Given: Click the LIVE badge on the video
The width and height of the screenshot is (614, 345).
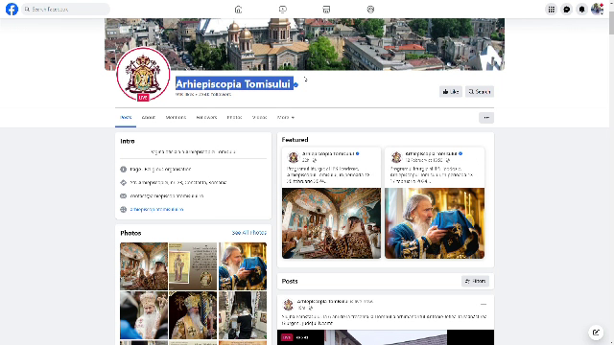Looking at the screenshot, I should (x=287, y=337).
